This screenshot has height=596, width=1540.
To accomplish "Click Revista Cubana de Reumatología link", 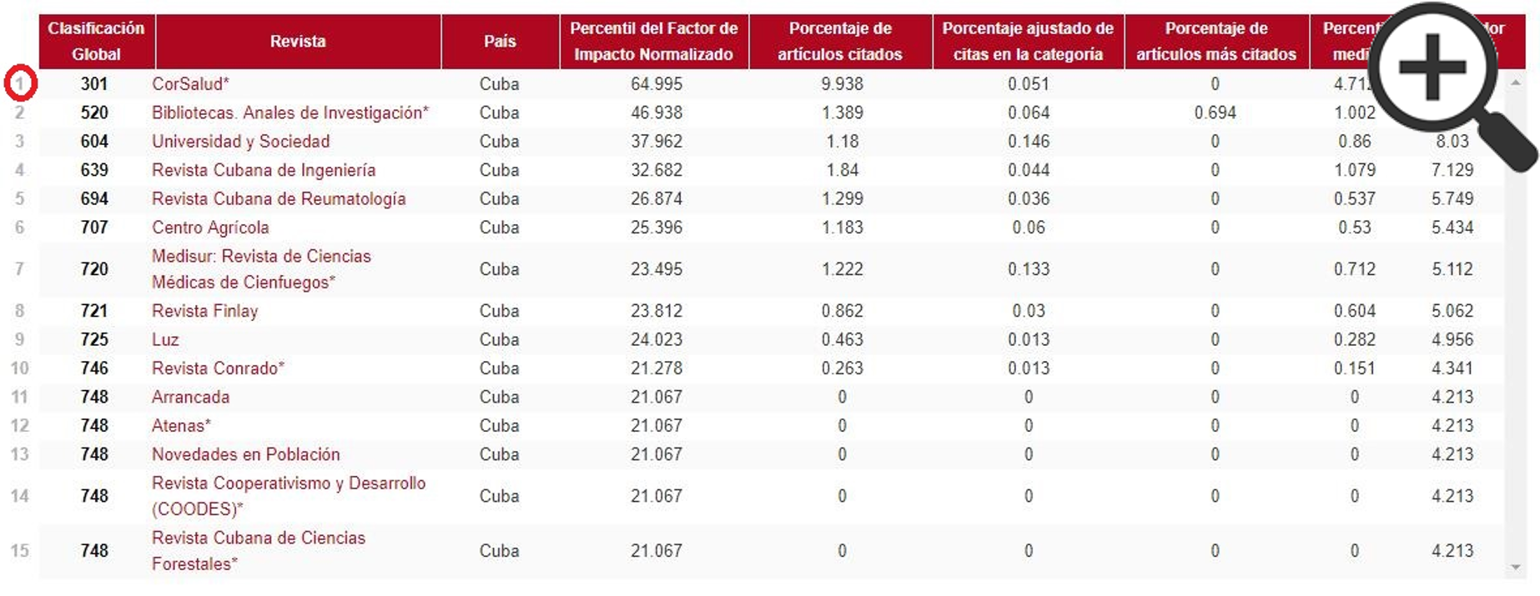I will (x=278, y=198).
